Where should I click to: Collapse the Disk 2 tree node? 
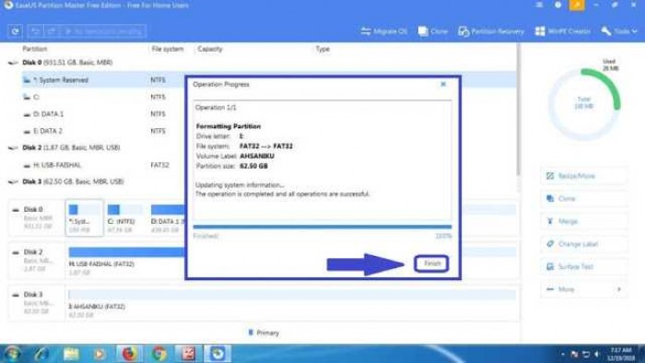coord(13,147)
